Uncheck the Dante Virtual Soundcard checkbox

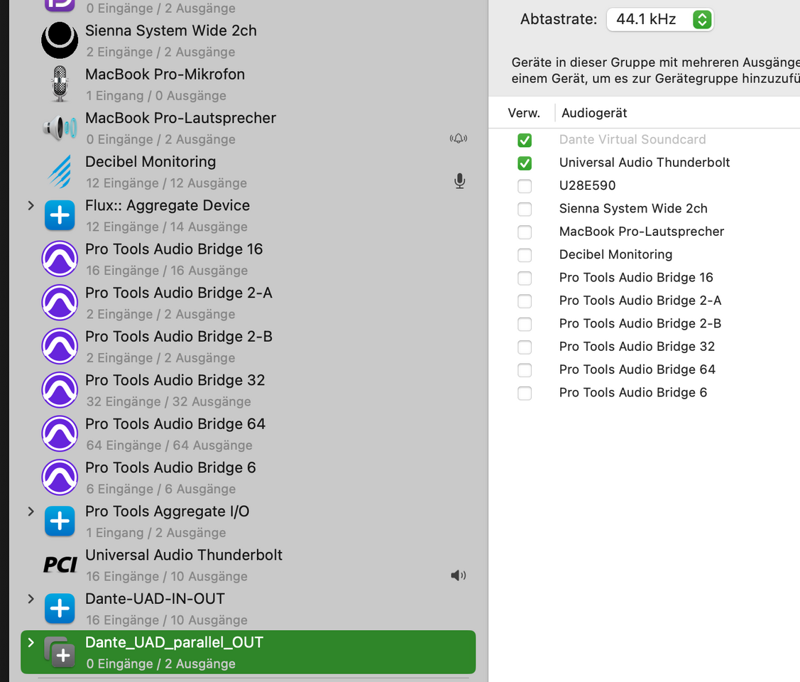pyautogui.click(x=525, y=140)
